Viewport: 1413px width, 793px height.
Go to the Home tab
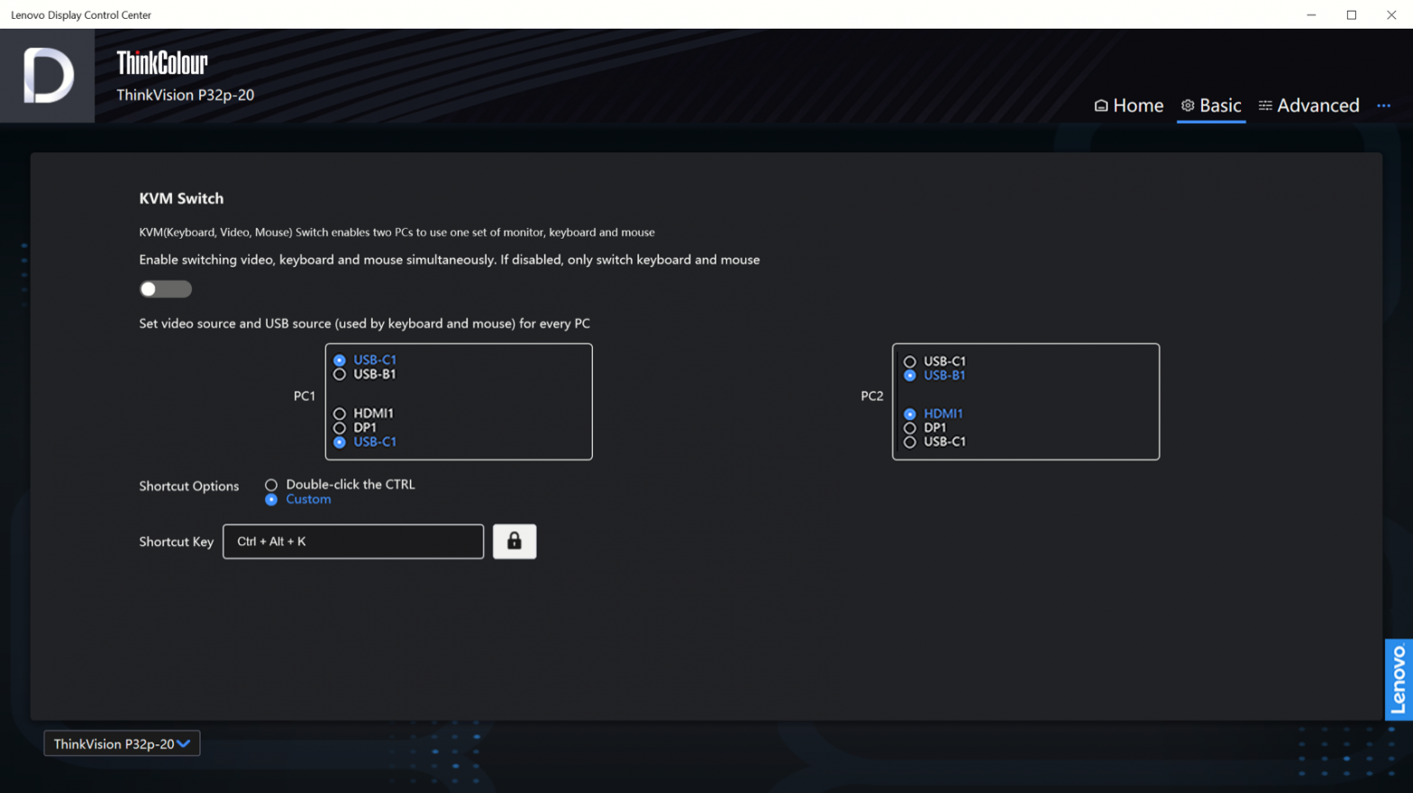tap(1128, 105)
